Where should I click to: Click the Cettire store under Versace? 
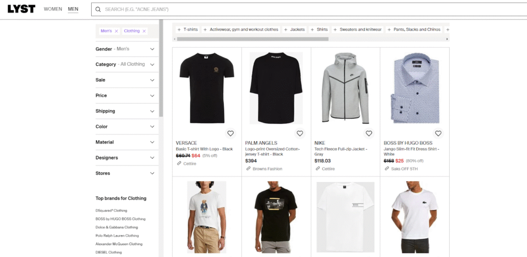pyautogui.click(x=189, y=164)
